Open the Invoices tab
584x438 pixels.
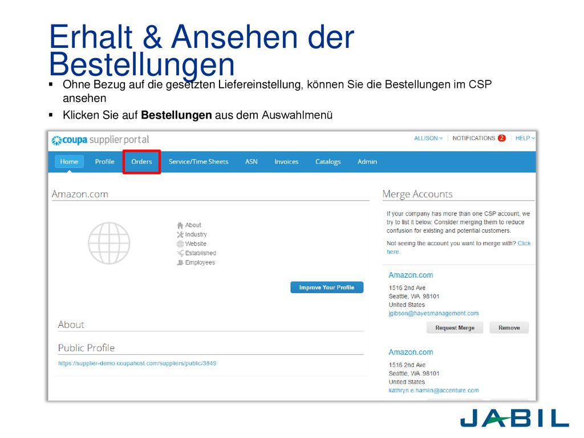click(286, 161)
